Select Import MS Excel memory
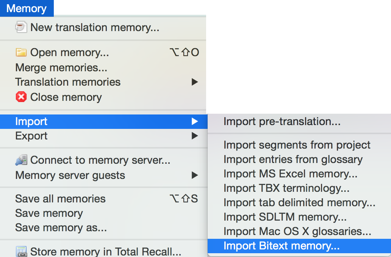391x257 pixels. click(290, 174)
